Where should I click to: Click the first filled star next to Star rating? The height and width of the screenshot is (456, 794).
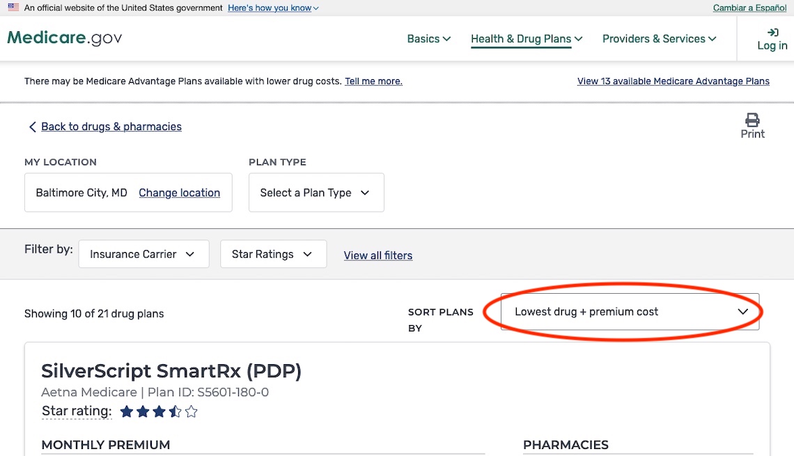pyautogui.click(x=126, y=411)
